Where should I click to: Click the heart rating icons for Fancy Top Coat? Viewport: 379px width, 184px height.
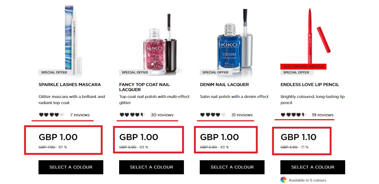point(132,115)
